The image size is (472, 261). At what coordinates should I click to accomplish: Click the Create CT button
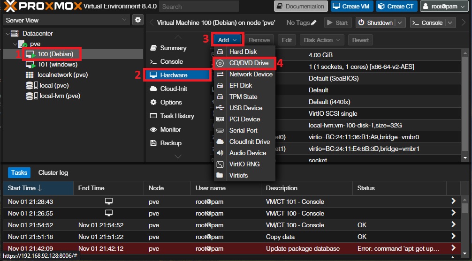click(396, 6)
